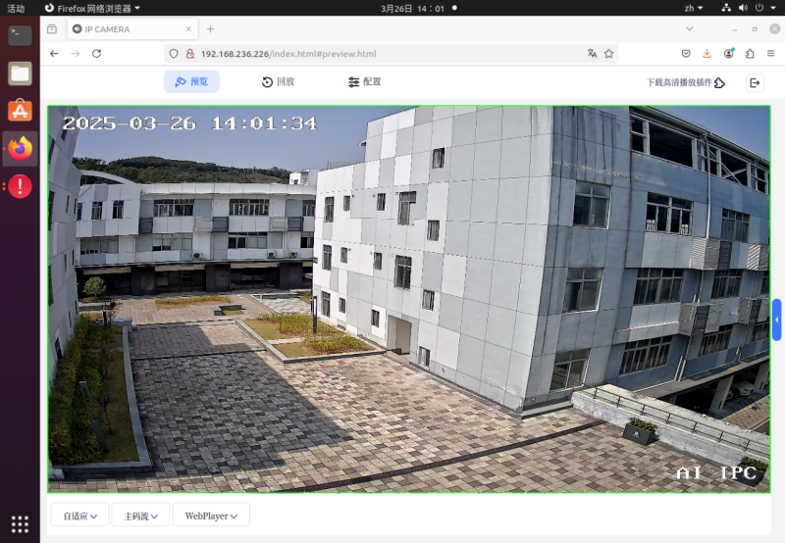Click the volume speaker icon
Image resolution: width=785 pixels, height=543 pixels.
coord(743,8)
